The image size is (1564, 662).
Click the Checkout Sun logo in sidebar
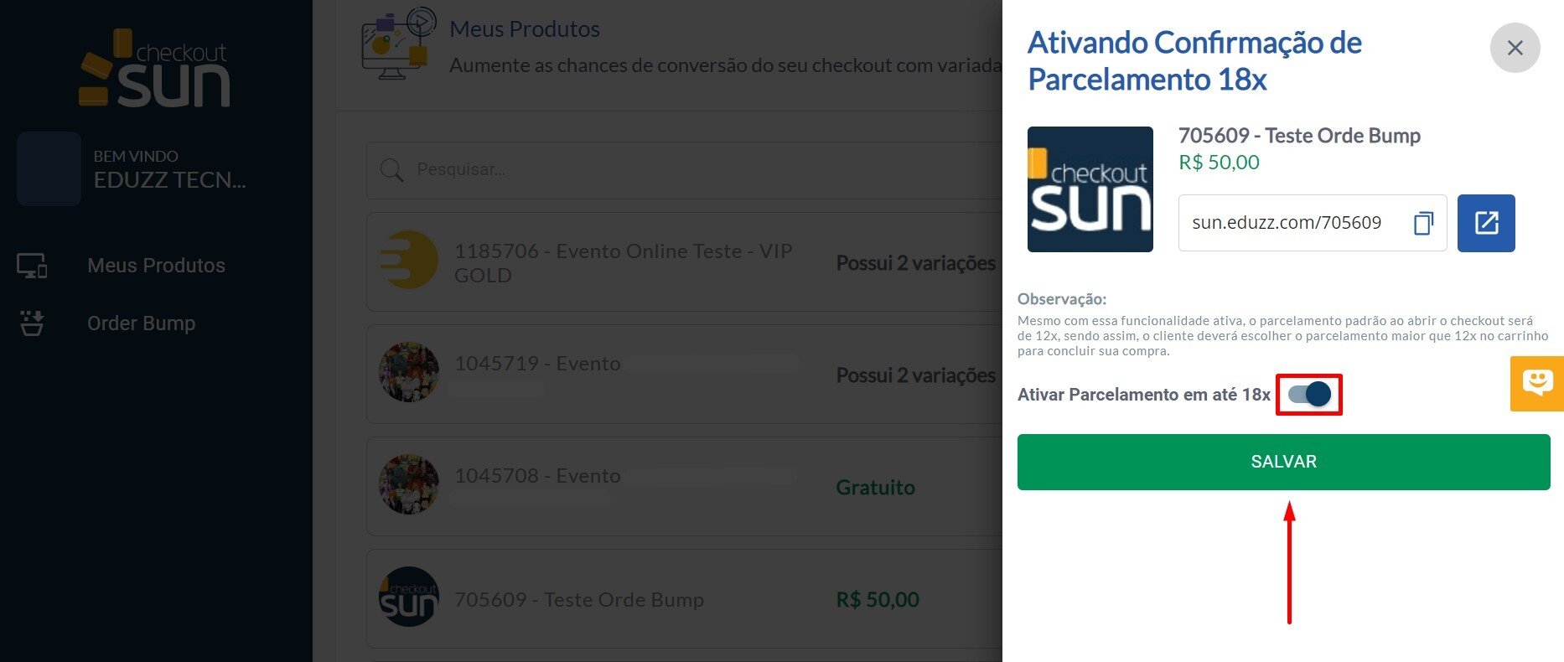click(155, 69)
